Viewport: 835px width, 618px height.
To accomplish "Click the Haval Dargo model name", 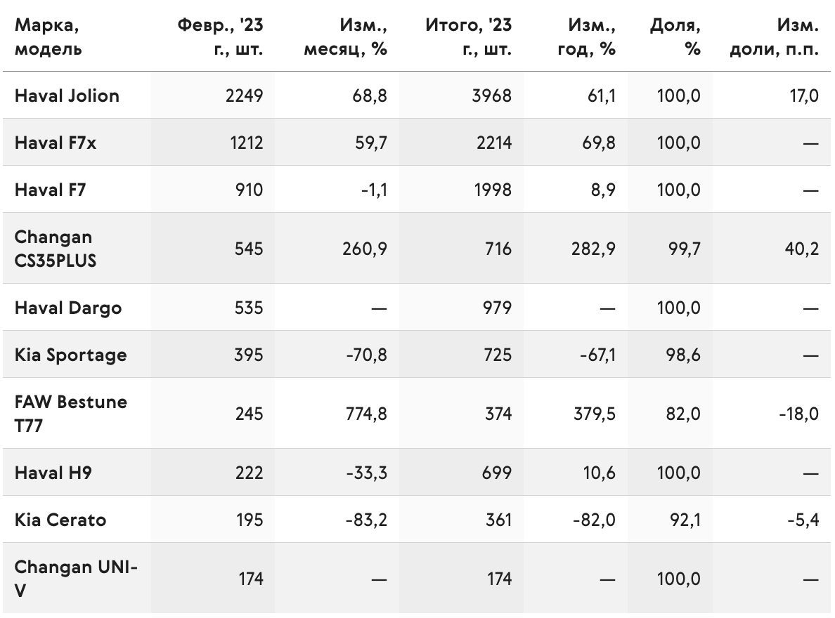I will [x=68, y=308].
